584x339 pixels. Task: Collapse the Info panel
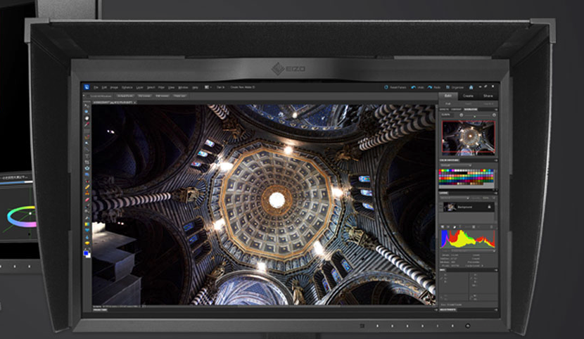click(x=442, y=270)
